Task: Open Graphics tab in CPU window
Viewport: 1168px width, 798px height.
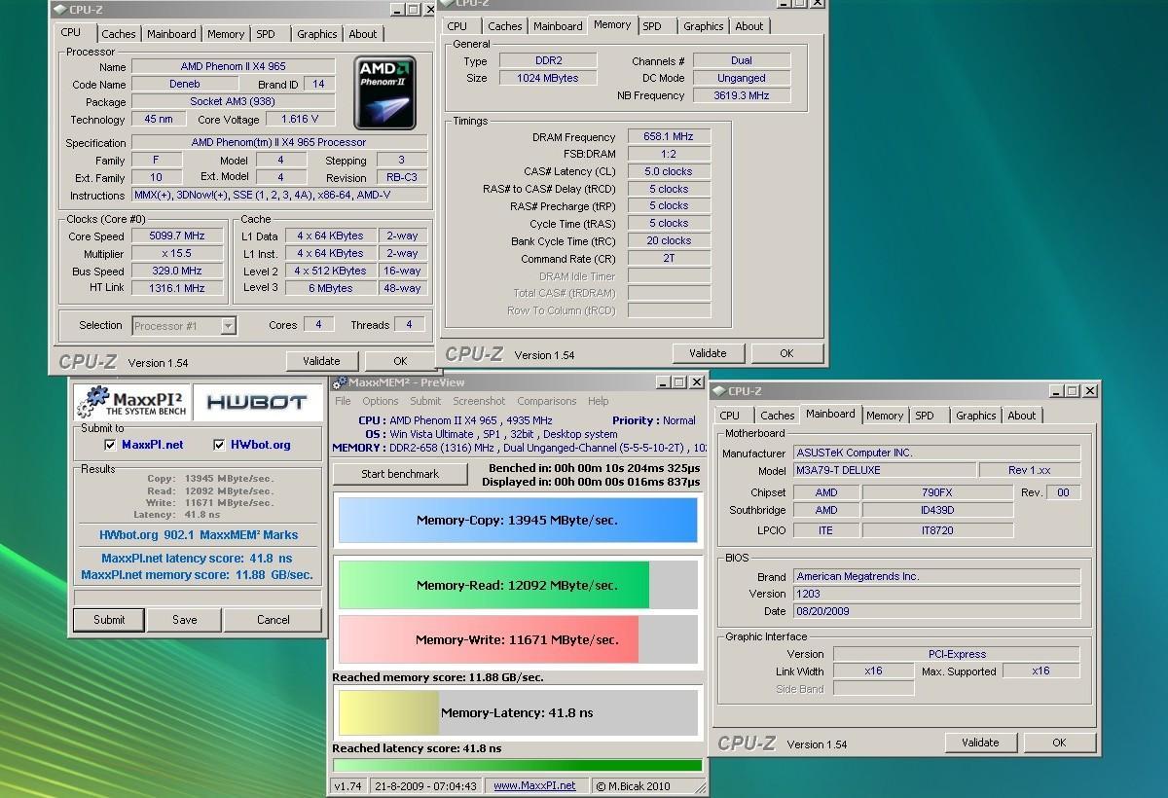Action: tap(317, 34)
